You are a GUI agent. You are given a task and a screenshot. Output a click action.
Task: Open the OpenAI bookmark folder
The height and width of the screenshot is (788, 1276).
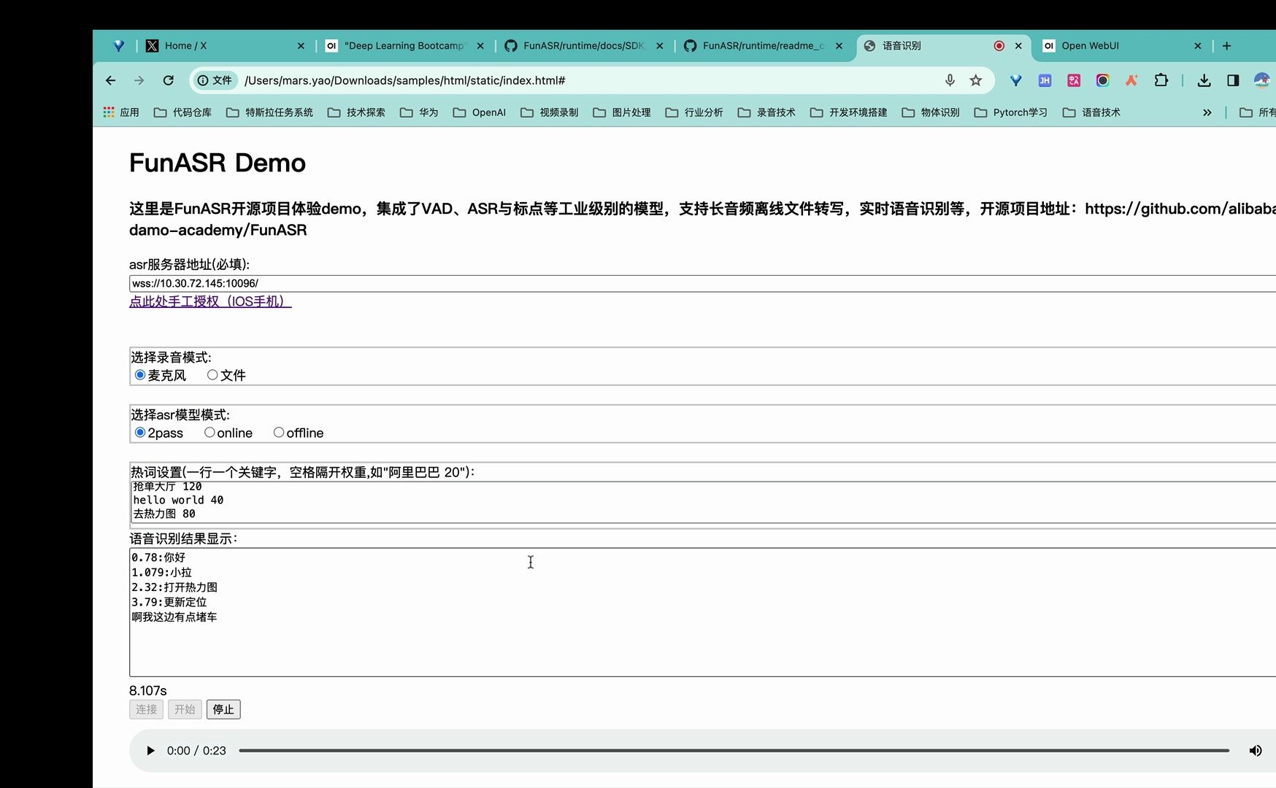[479, 112]
